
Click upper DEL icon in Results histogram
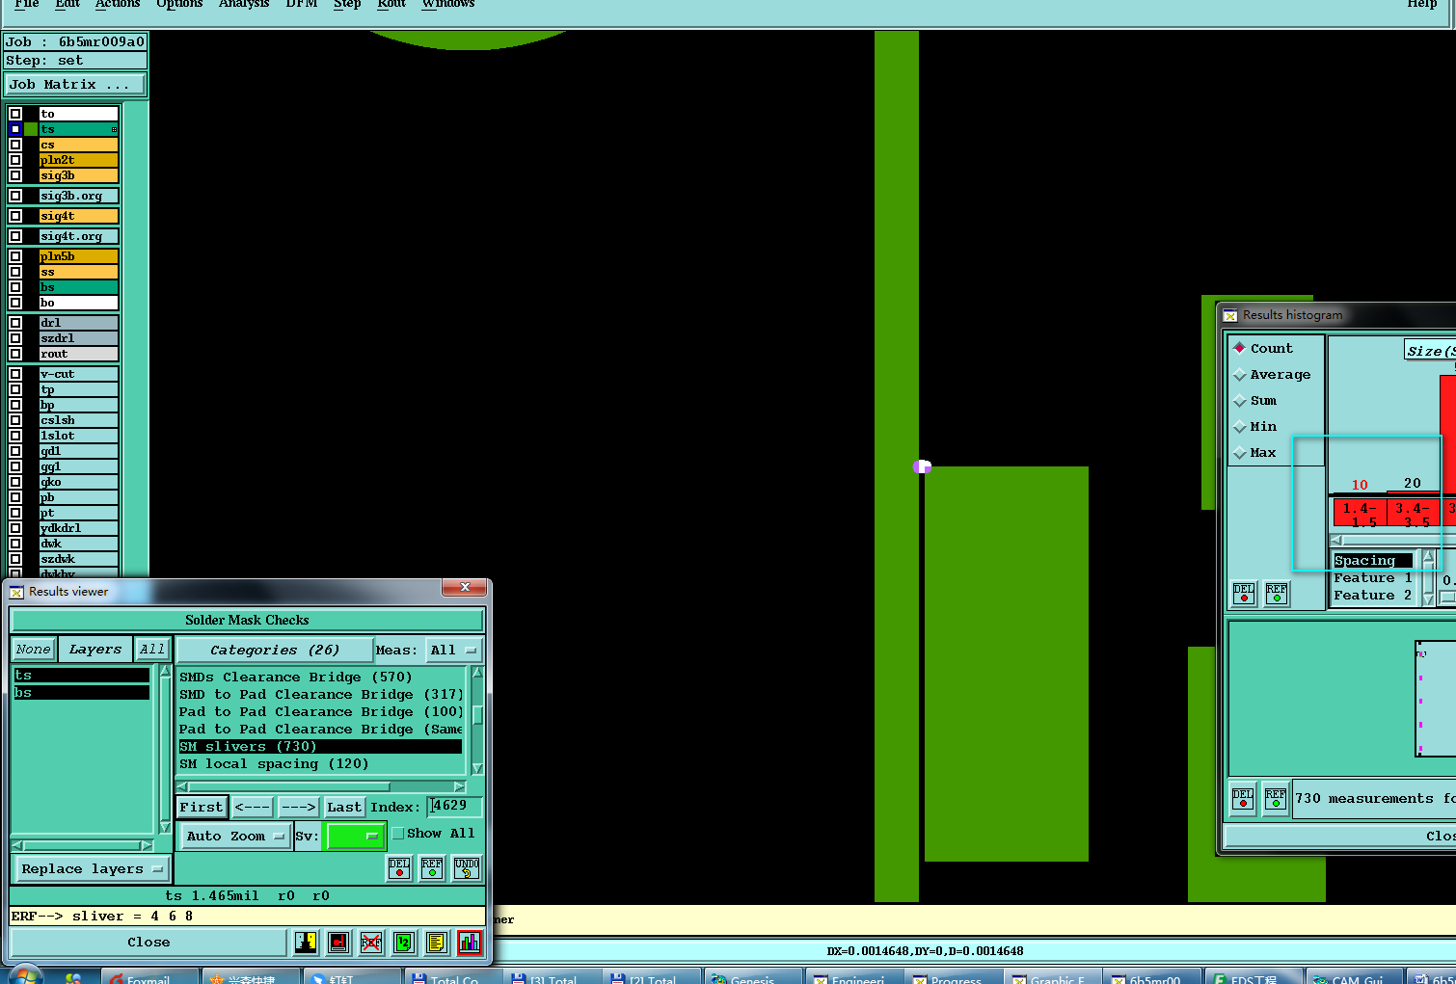[x=1244, y=594]
